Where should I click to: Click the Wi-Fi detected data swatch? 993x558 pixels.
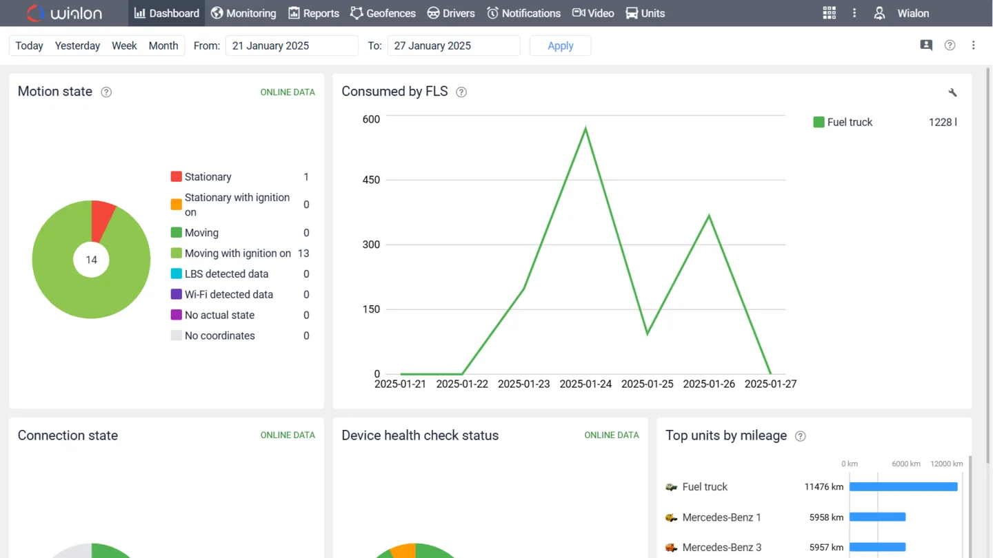177,294
